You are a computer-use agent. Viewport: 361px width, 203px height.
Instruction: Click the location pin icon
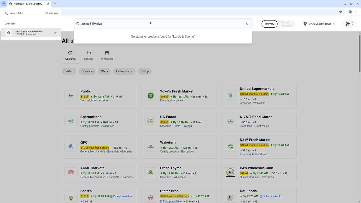click(x=305, y=24)
